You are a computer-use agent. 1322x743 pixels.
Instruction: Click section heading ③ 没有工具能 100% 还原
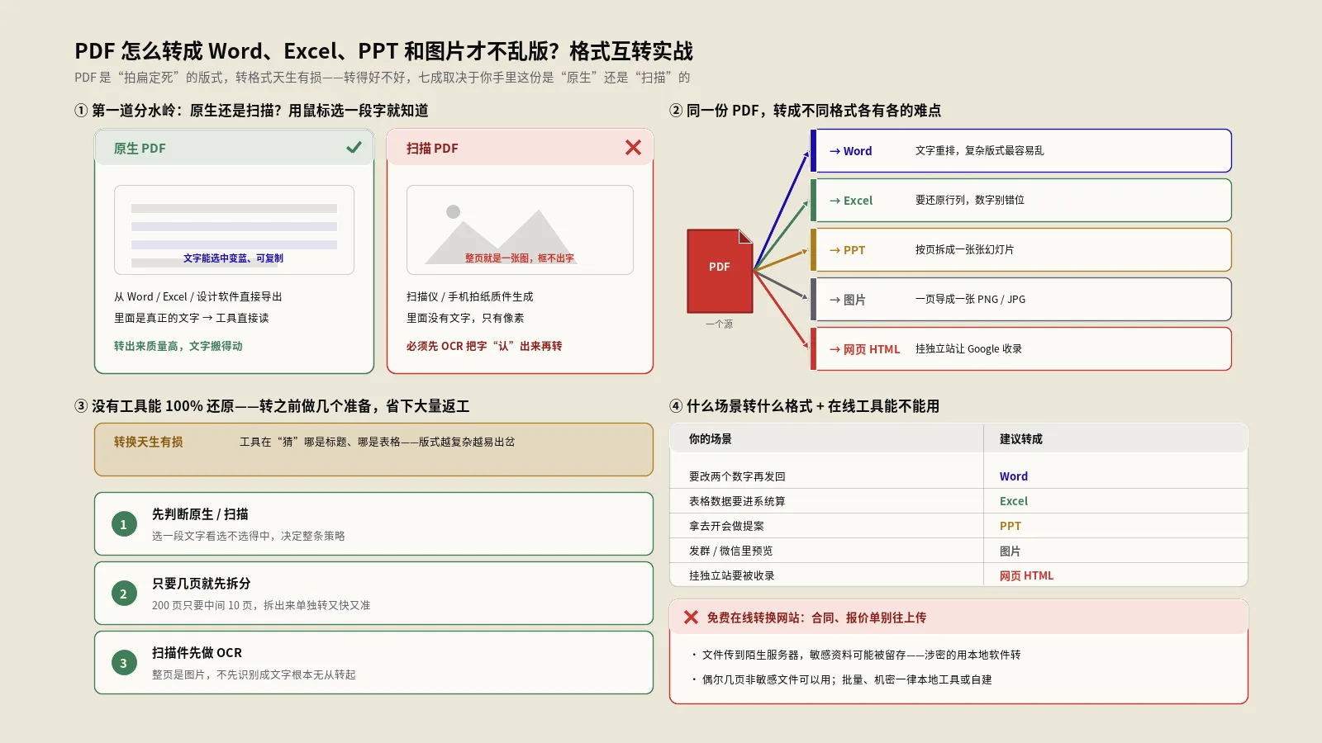[x=272, y=406]
